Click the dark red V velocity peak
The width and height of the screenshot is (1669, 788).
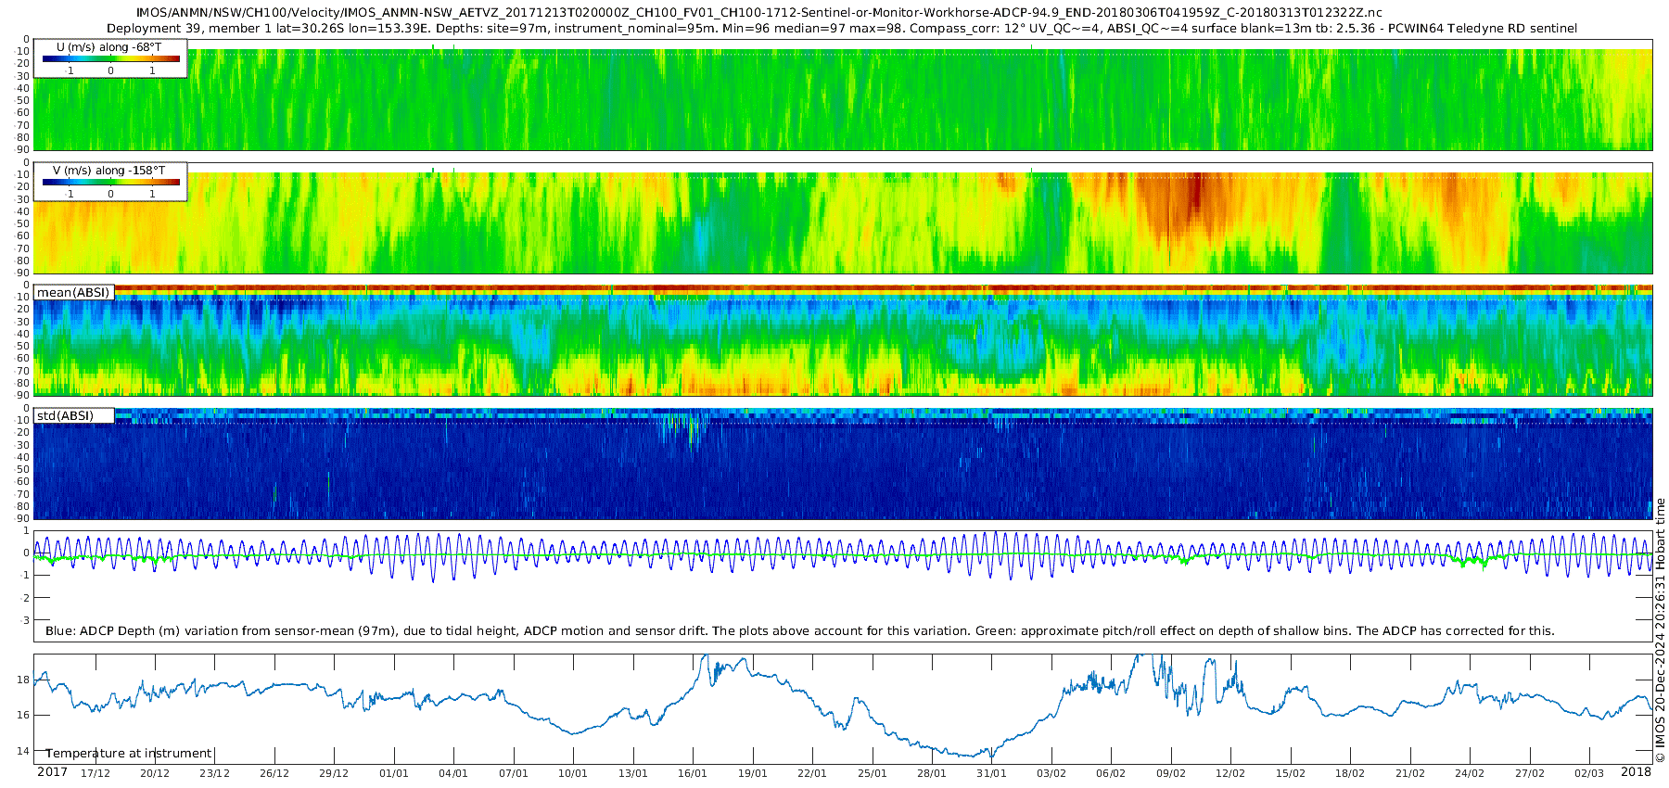(x=1194, y=190)
